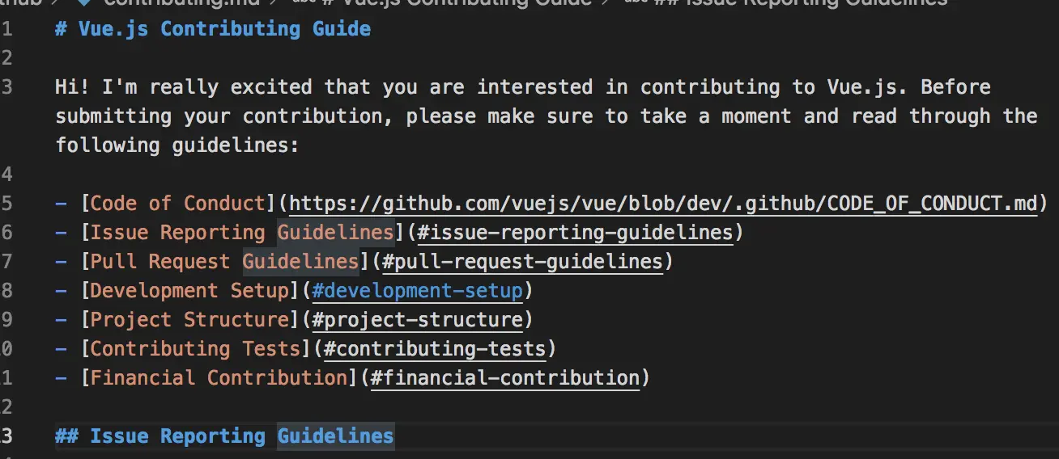Image resolution: width=1059 pixels, height=459 pixels.
Task: Click the "Pull Request Guidelines" bracketed label
Action: [x=224, y=262]
